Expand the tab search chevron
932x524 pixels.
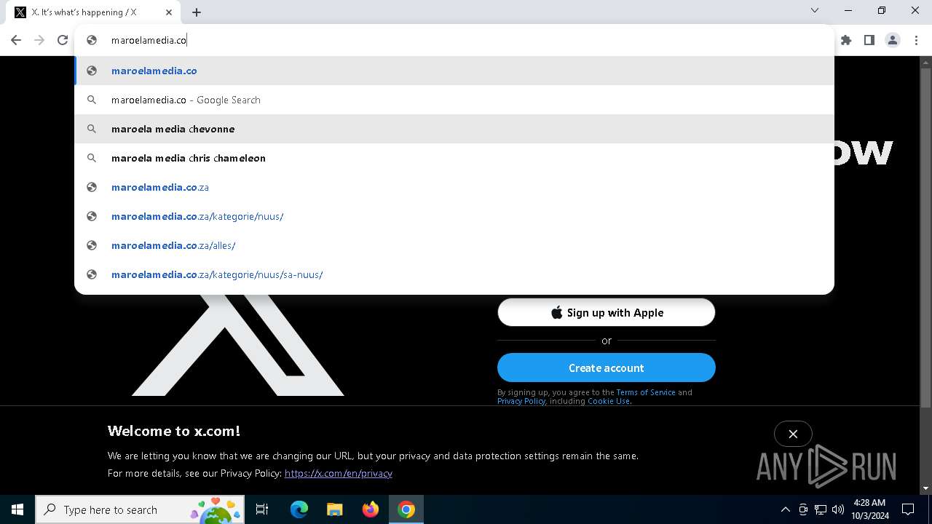tap(815, 10)
